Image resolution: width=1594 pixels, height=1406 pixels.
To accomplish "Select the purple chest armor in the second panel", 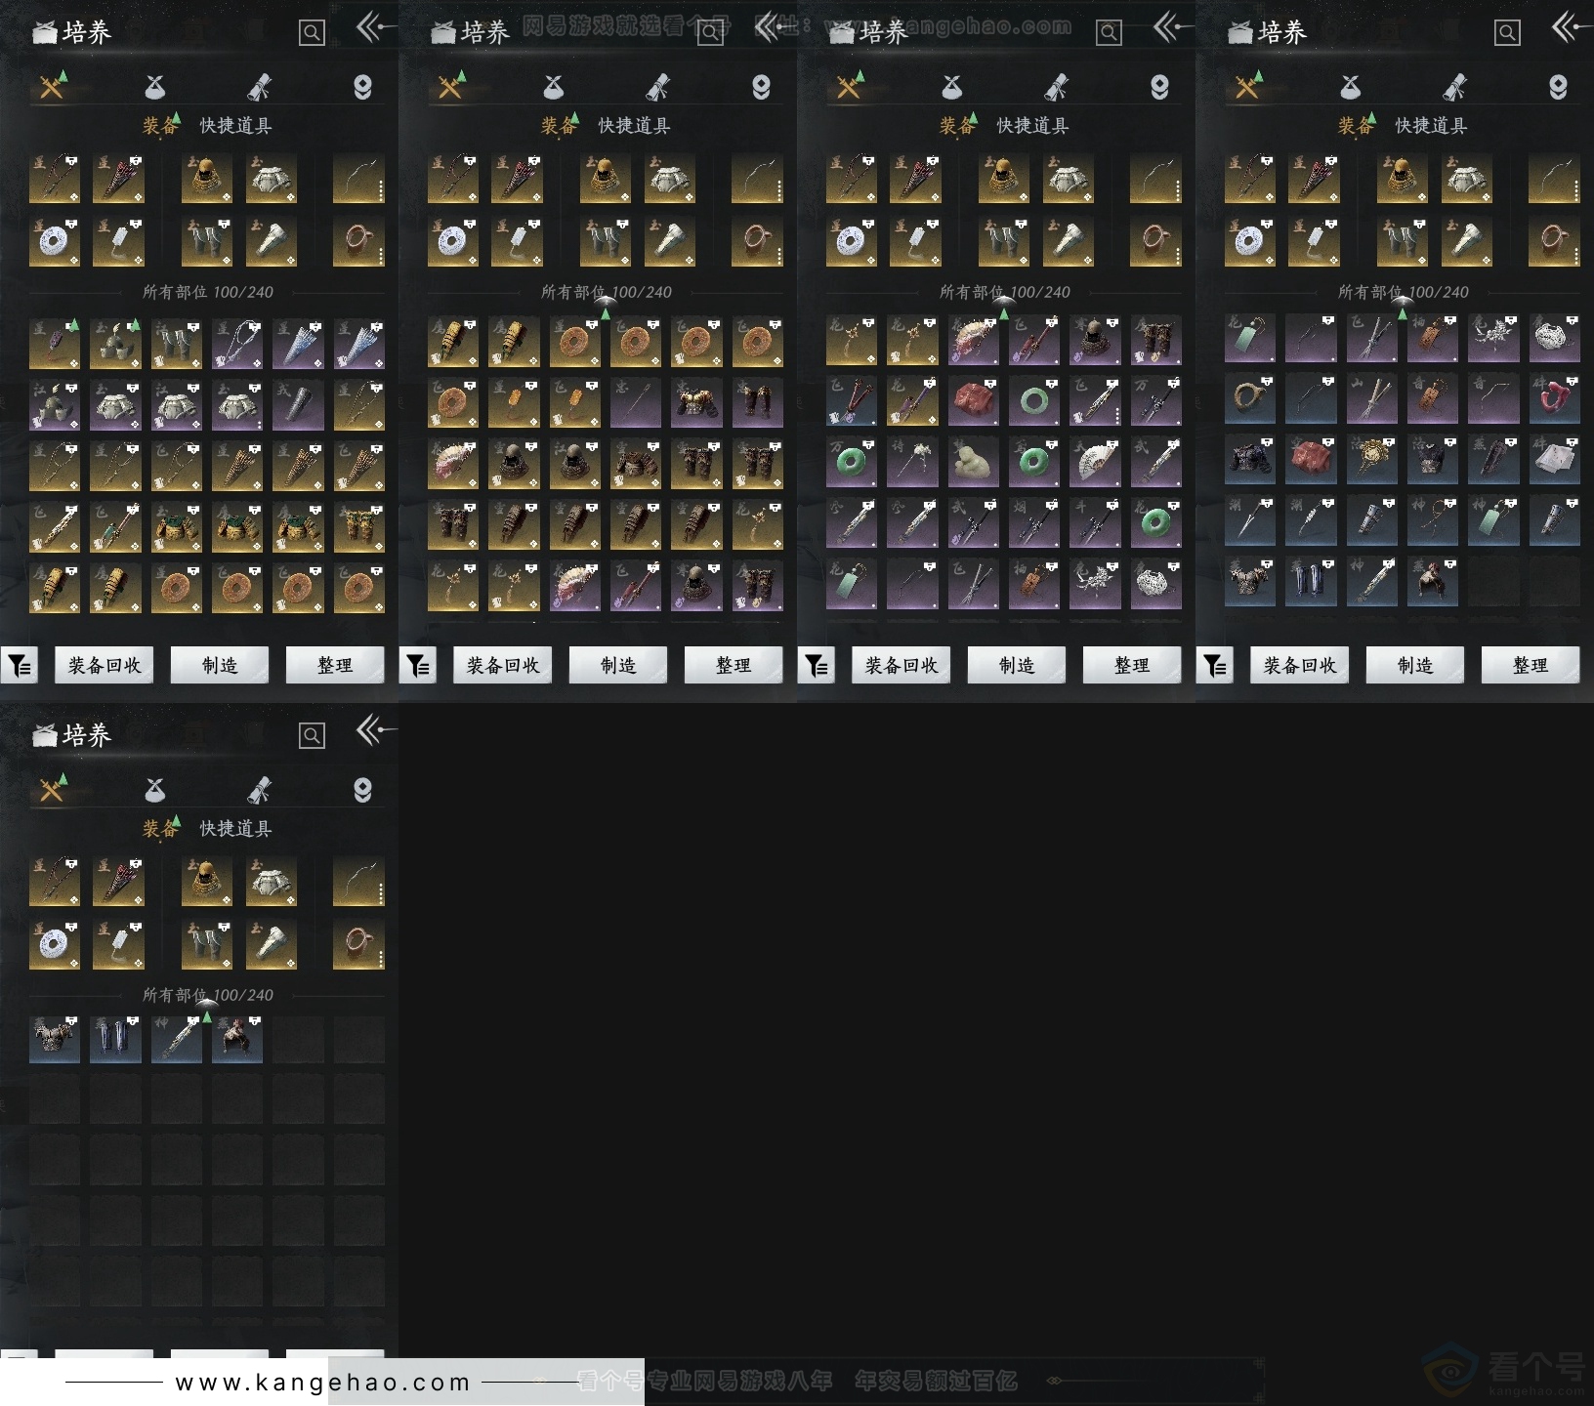I will tap(696, 403).
